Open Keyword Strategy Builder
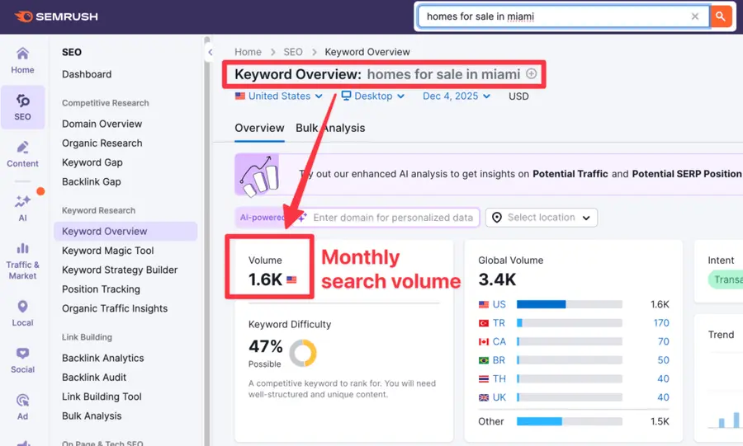The width and height of the screenshot is (743, 446). click(120, 270)
